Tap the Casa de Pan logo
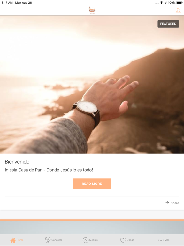Screen dimensions: 184x246 coord(92,10)
